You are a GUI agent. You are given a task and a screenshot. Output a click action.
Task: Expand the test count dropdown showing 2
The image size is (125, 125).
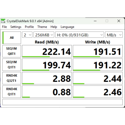pos(27,35)
